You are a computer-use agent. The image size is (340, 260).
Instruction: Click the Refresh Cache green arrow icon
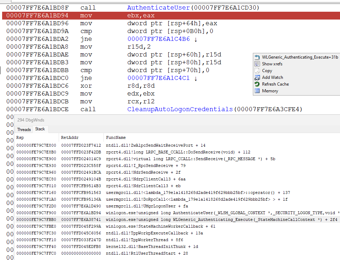(257, 84)
